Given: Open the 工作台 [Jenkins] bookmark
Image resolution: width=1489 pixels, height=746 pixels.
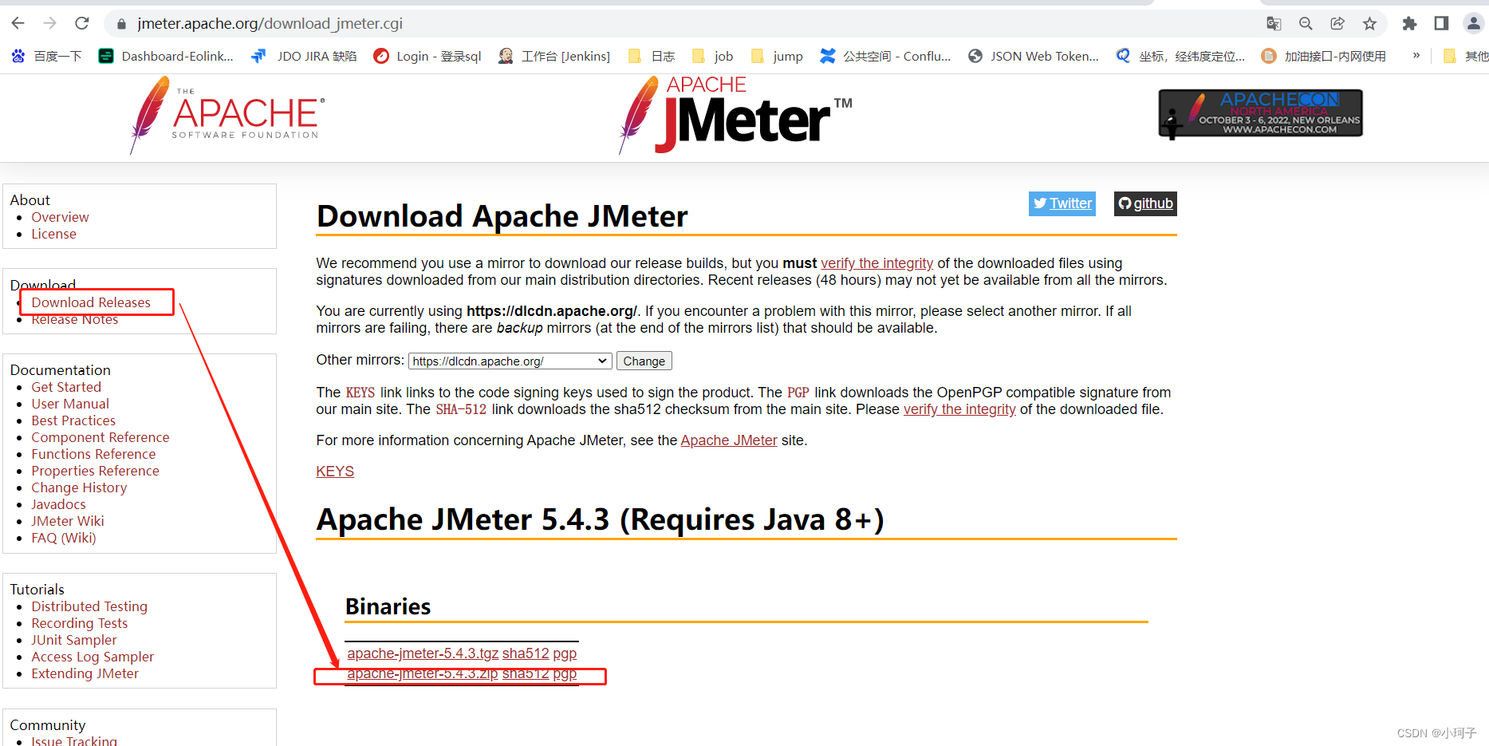Looking at the screenshot, I should tap(554, 56).
